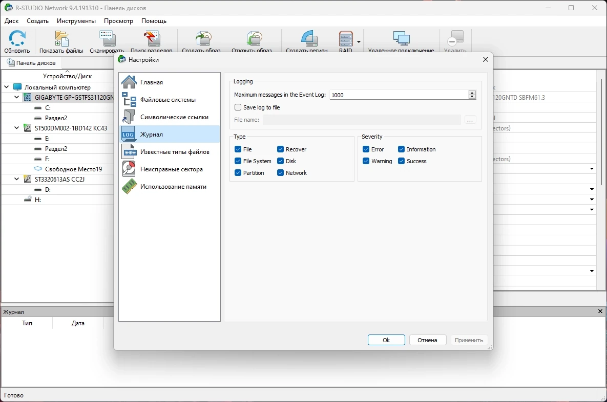
Task: Open the RAID dropdown arrow
Action: [x=359, y=42]
